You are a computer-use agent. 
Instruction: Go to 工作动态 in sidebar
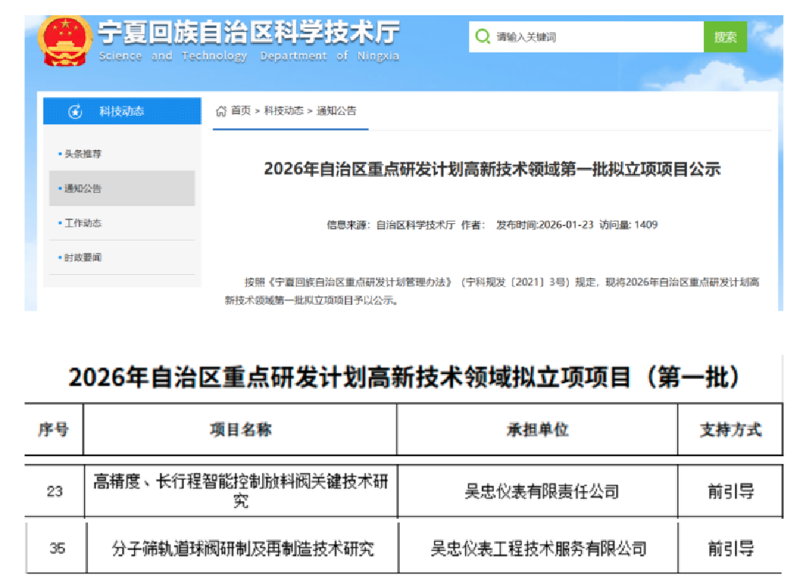click(x=83, y=223)
